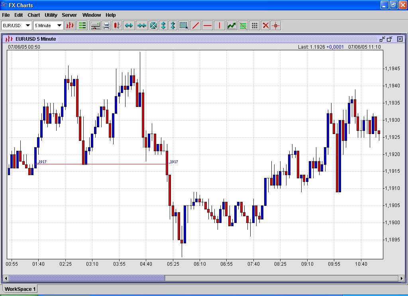Click the 1,1945 price axis label
Viewport: 408px width, 296px height.
coord(392,69)
